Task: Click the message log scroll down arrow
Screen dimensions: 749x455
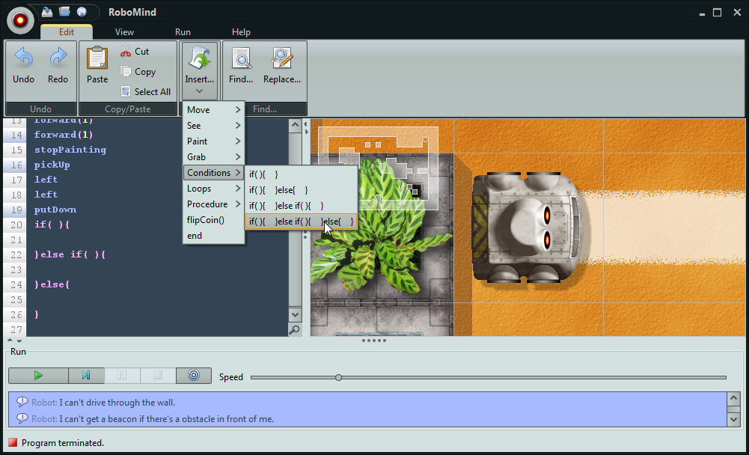Action: pyautogui.click(x=734, y=420)
